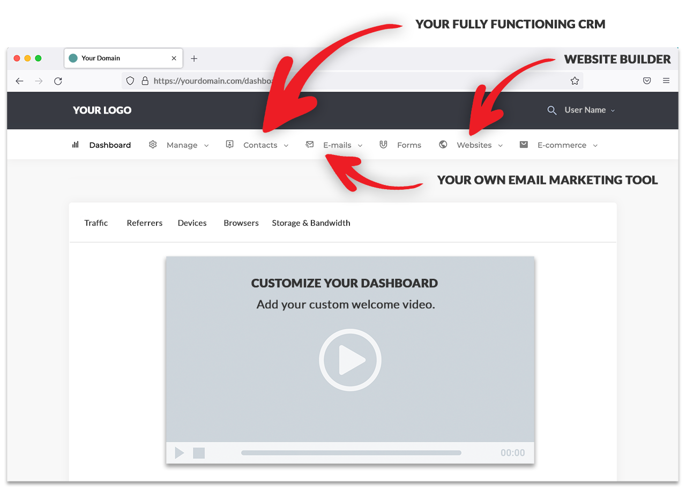This screenshot has height=490, width=686.
Task: Switch to the Traffic tab
Action: [x=96, y=223]
